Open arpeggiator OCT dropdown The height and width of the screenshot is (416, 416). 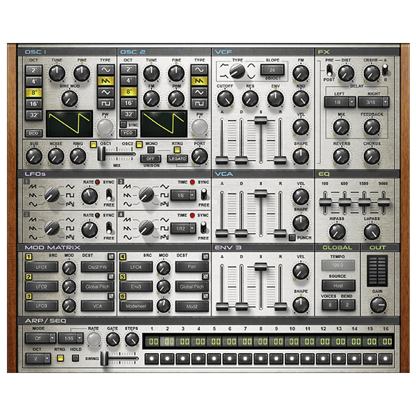pyautogui.click(x=38, y=358)
